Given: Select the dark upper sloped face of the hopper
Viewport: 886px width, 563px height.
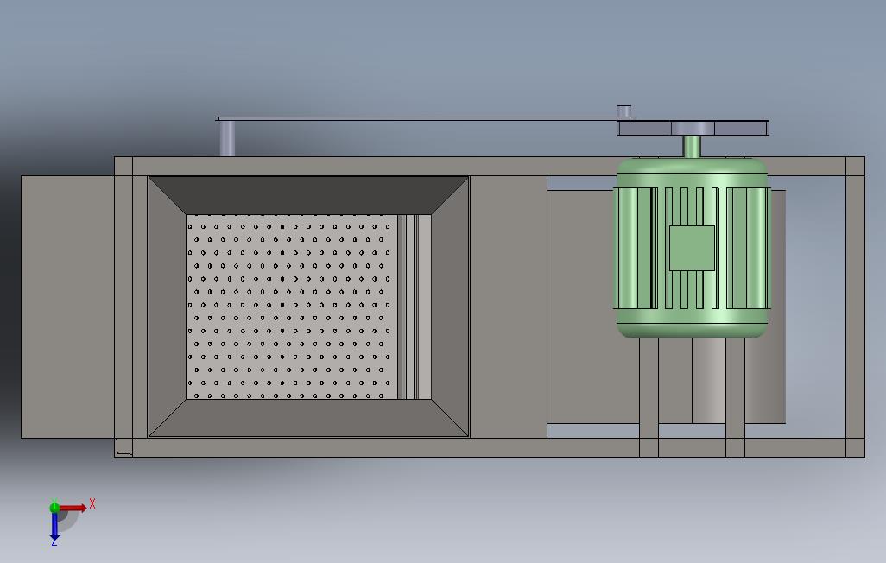Looking at the screenshot, I should point(308,195).
